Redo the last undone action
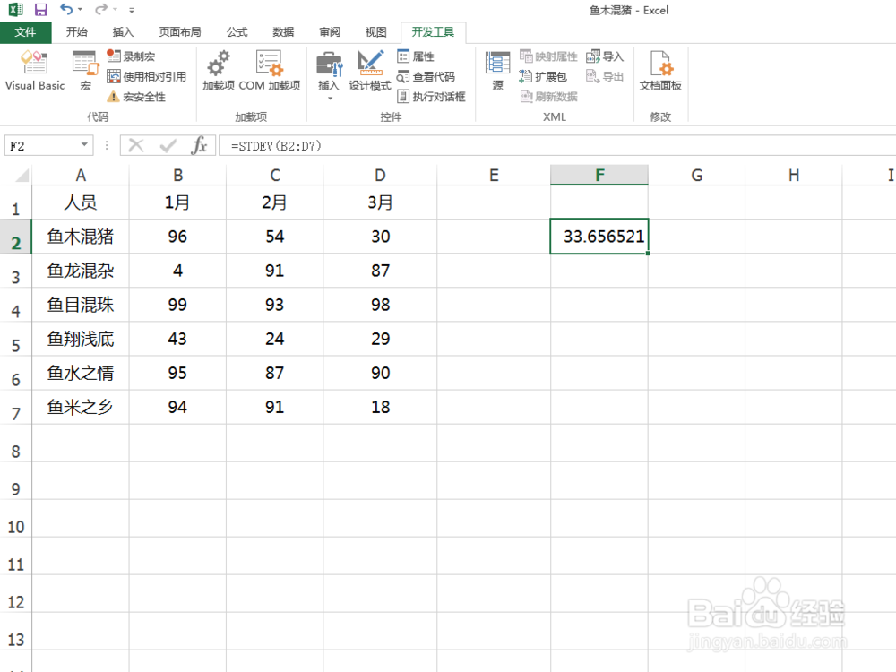896x672 pixels. [x=101, y=10]
